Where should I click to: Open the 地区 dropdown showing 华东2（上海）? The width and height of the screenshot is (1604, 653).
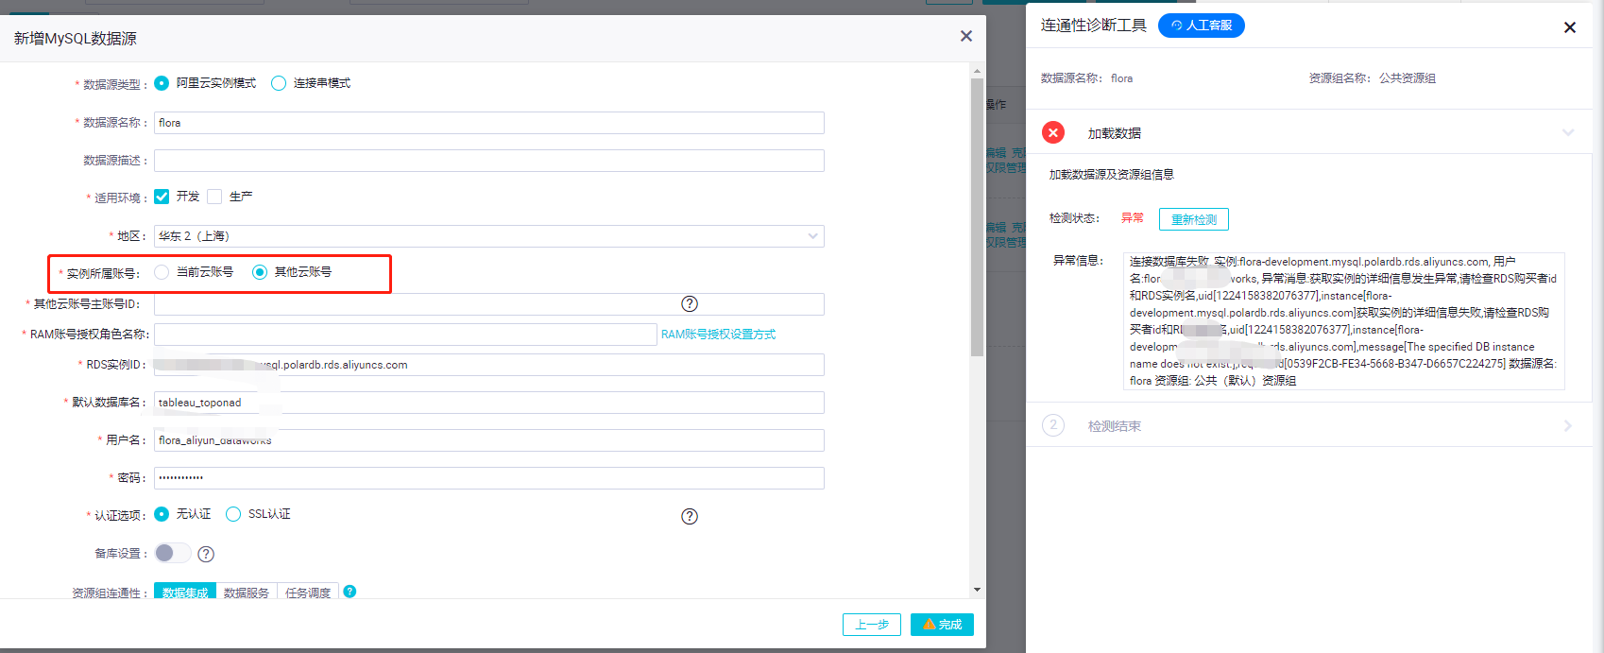point(489,236)
